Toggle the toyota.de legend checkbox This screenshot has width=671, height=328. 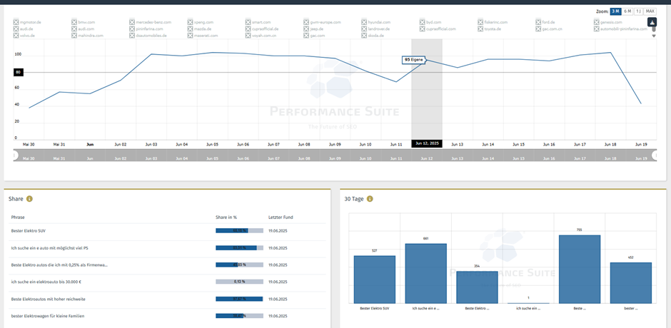pyautogui.click(x=480, y=29)
